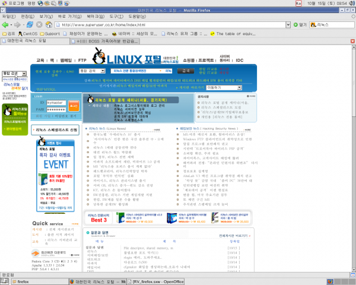Switch to firefox folder taskbar item

[x=40, y=282]
